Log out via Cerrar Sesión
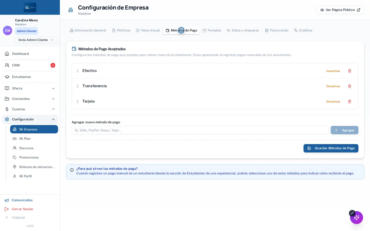The height and width of the screenshot is (231, 370). (19, 209)
